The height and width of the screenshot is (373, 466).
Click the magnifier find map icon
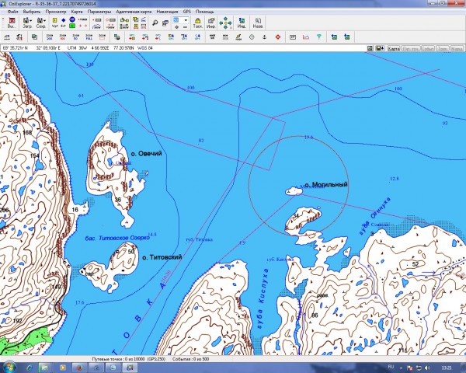point(155,23)
